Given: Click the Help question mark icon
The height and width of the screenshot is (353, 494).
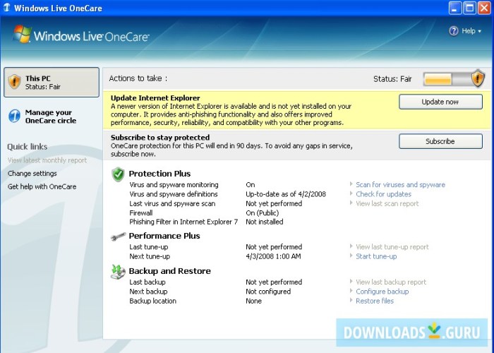Looking at the screenshot, I should tap(454, 31).
